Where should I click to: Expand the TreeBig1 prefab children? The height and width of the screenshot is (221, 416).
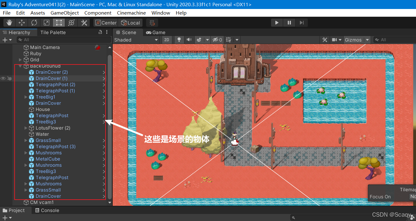coord(26,97)
